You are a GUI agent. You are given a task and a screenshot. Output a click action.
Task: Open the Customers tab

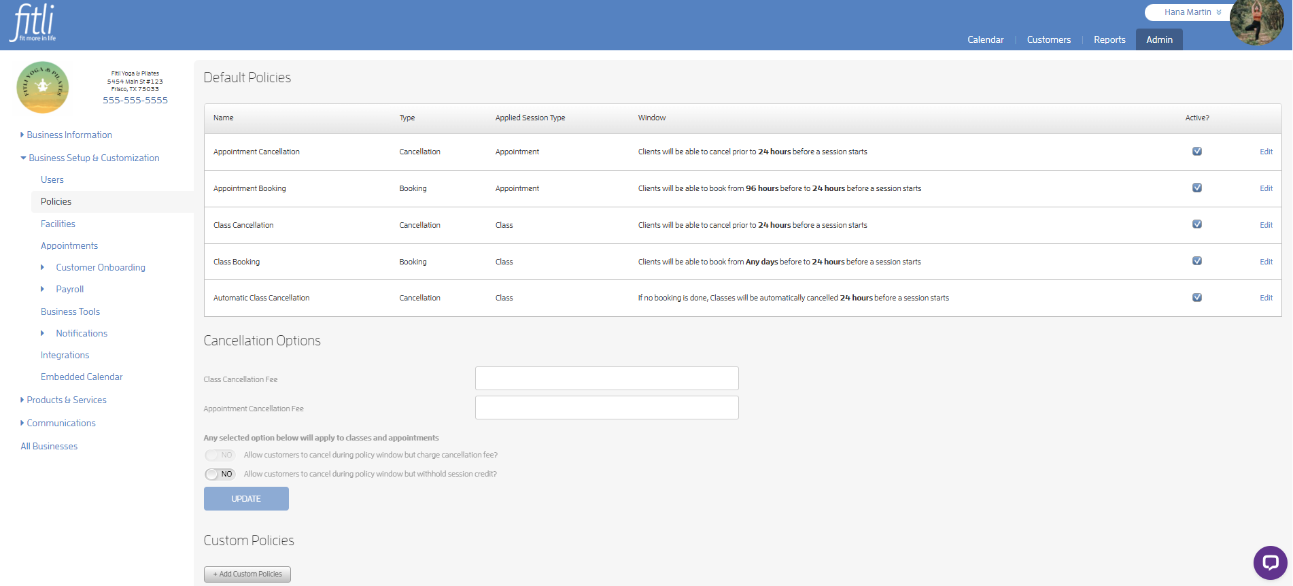pyautogui.click(x=1048, y=39)
